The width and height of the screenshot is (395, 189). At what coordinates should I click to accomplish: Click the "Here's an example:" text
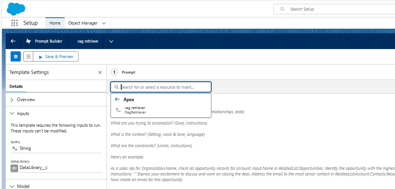pos(127,157)
